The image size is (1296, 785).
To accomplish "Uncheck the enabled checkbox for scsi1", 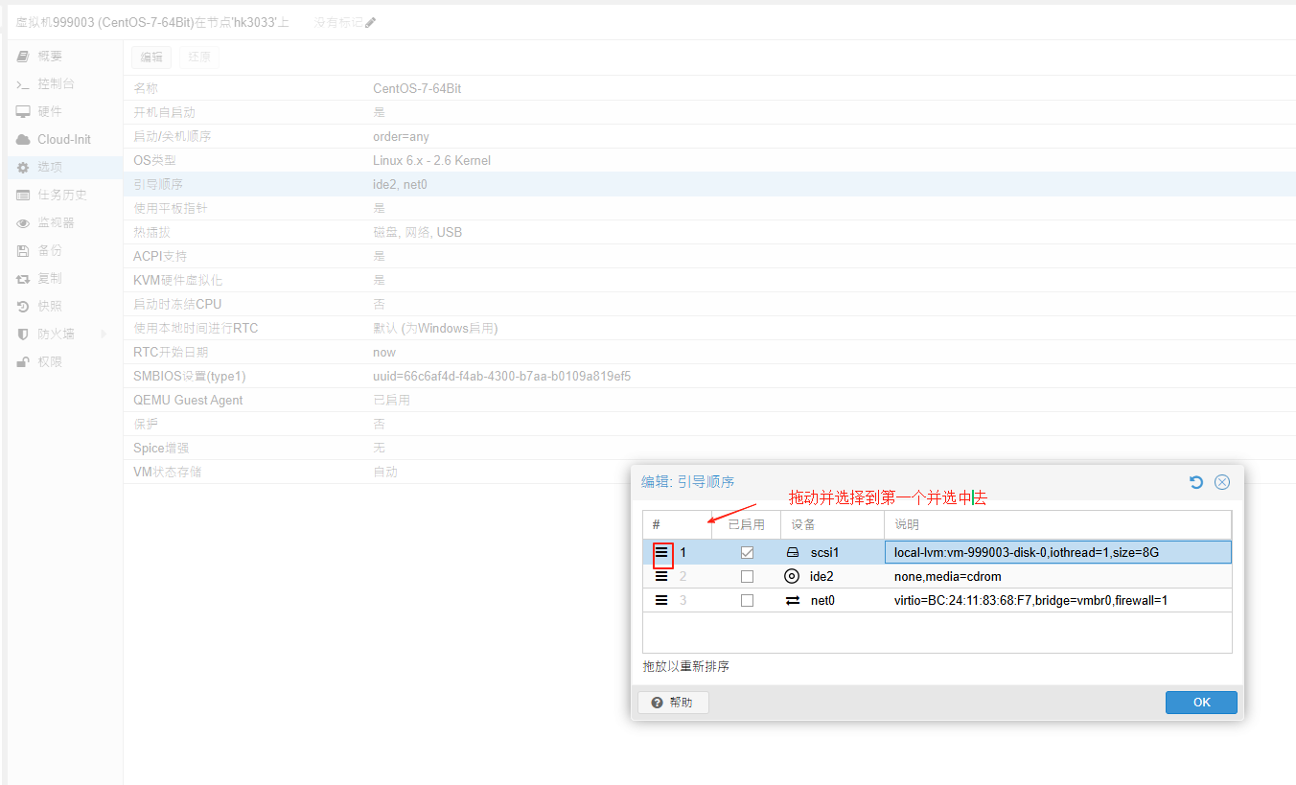I will (747, 553).
